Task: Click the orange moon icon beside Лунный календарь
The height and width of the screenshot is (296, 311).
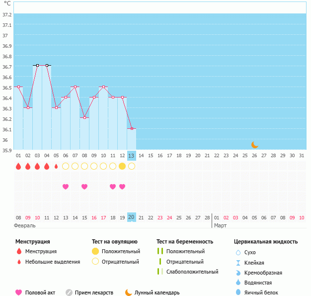Action: 129,293
